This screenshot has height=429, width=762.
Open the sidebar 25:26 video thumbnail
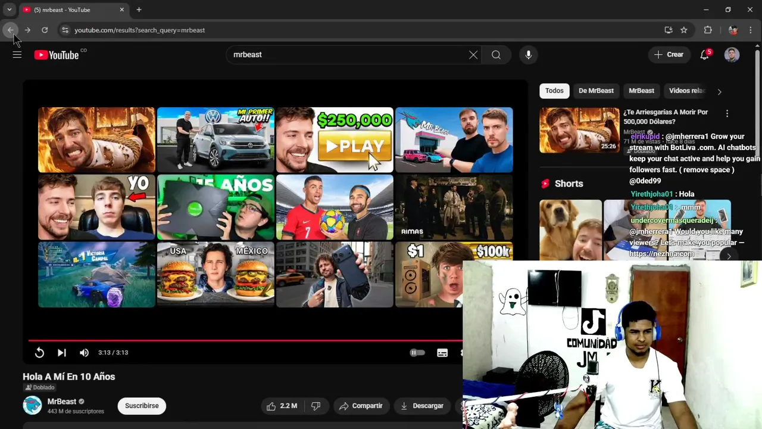coord(579,130)
